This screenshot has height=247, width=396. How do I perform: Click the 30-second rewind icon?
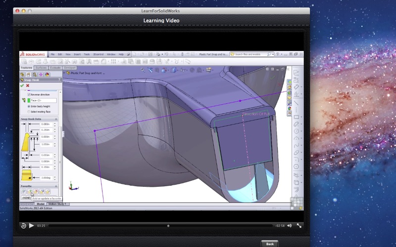(23, 226)
